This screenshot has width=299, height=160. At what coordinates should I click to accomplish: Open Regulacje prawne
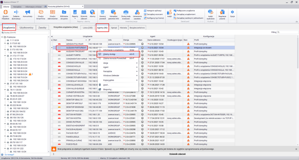click(x=222, y=15)
